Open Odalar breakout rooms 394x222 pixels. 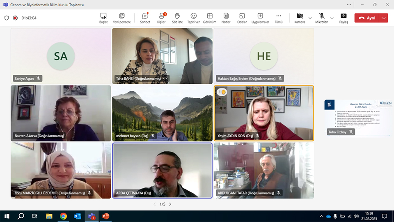click(242, 18)
